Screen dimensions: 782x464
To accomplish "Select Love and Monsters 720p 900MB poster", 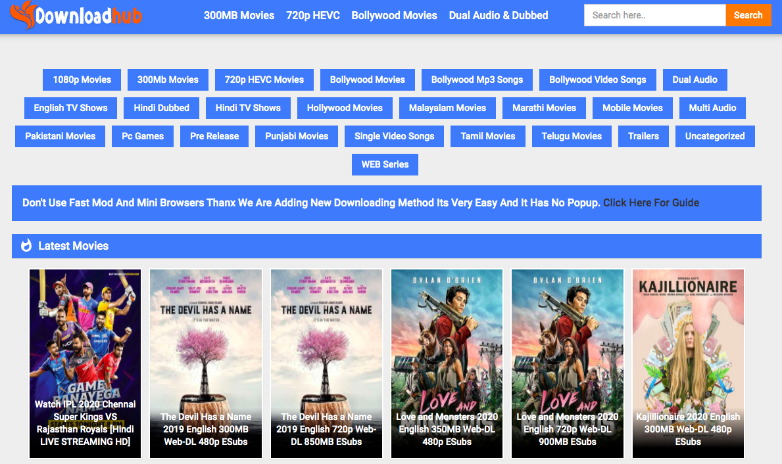I will coord(567,363).
